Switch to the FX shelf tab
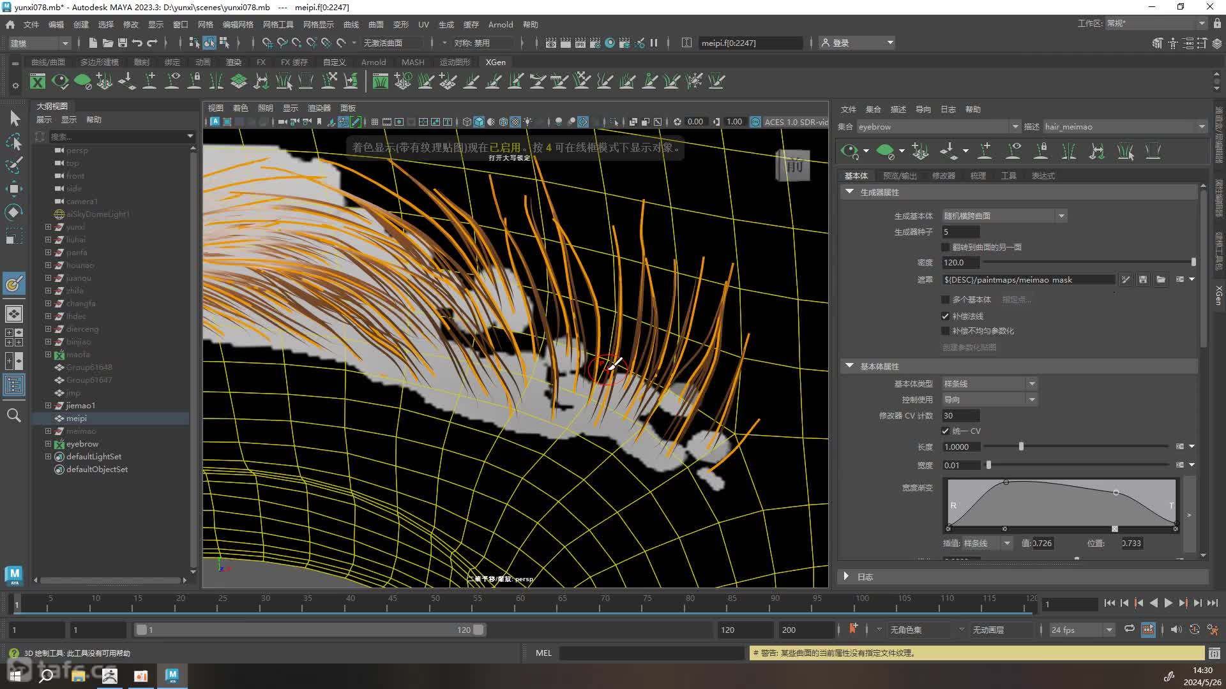This screenshot has height=689, width=1226. coord(261,62)
